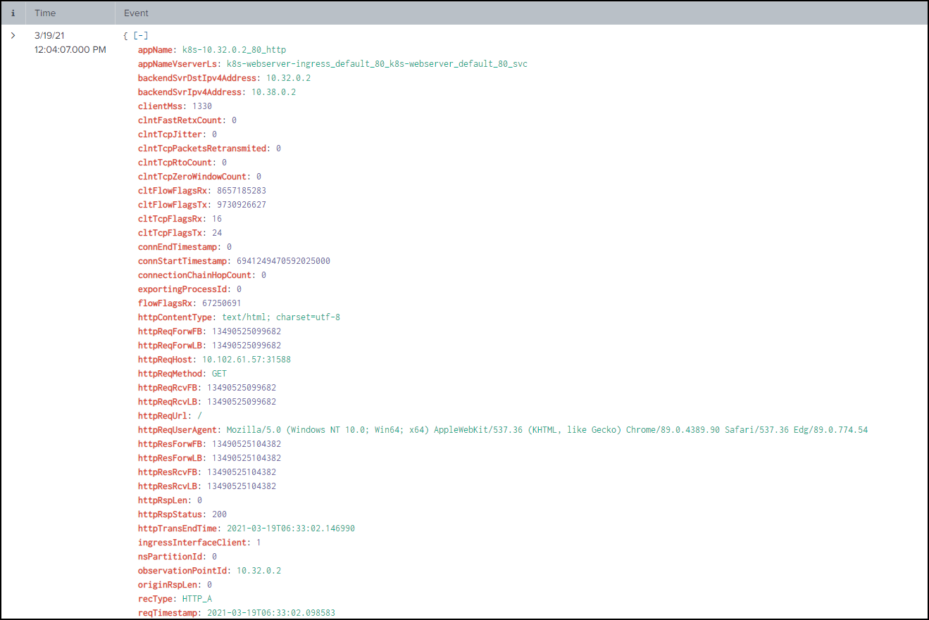Viewport: 929px width, 620px height.
Task: Select cltTcpFlagsRx value 16
Action: coord(217,219)
